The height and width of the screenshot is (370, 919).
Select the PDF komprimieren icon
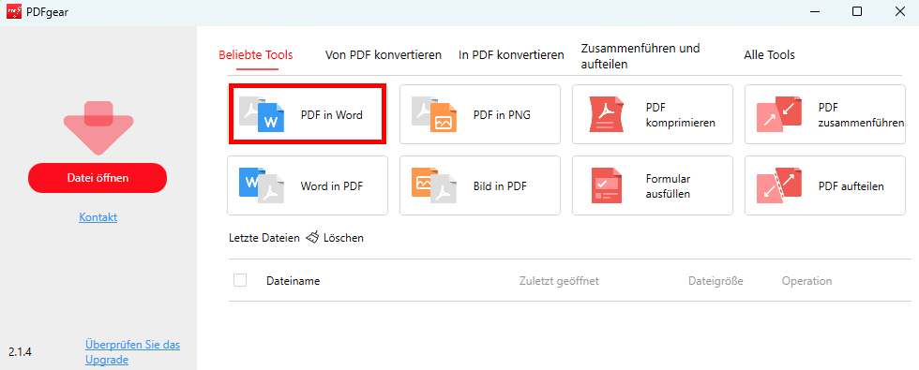coord(606,114)
